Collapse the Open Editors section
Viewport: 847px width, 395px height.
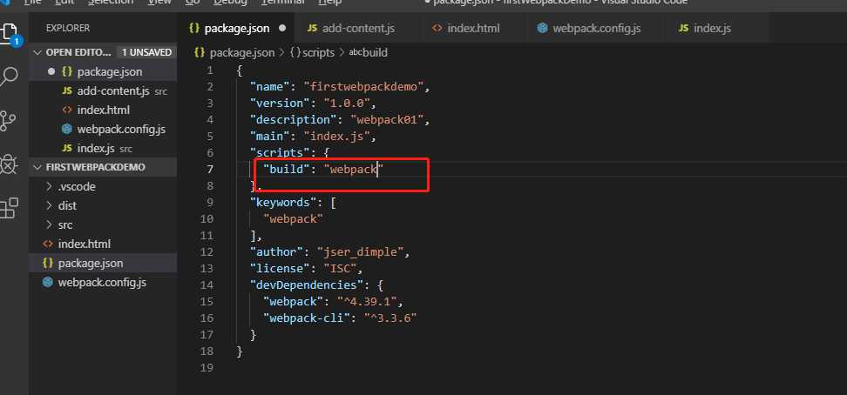pyautogui.click(x=37, y=52)
